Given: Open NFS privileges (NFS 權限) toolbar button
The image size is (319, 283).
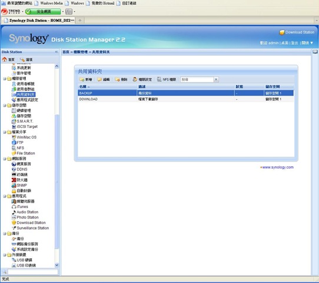Looking at the screenshot, I should pyautogui.click(x=167, y=80).
